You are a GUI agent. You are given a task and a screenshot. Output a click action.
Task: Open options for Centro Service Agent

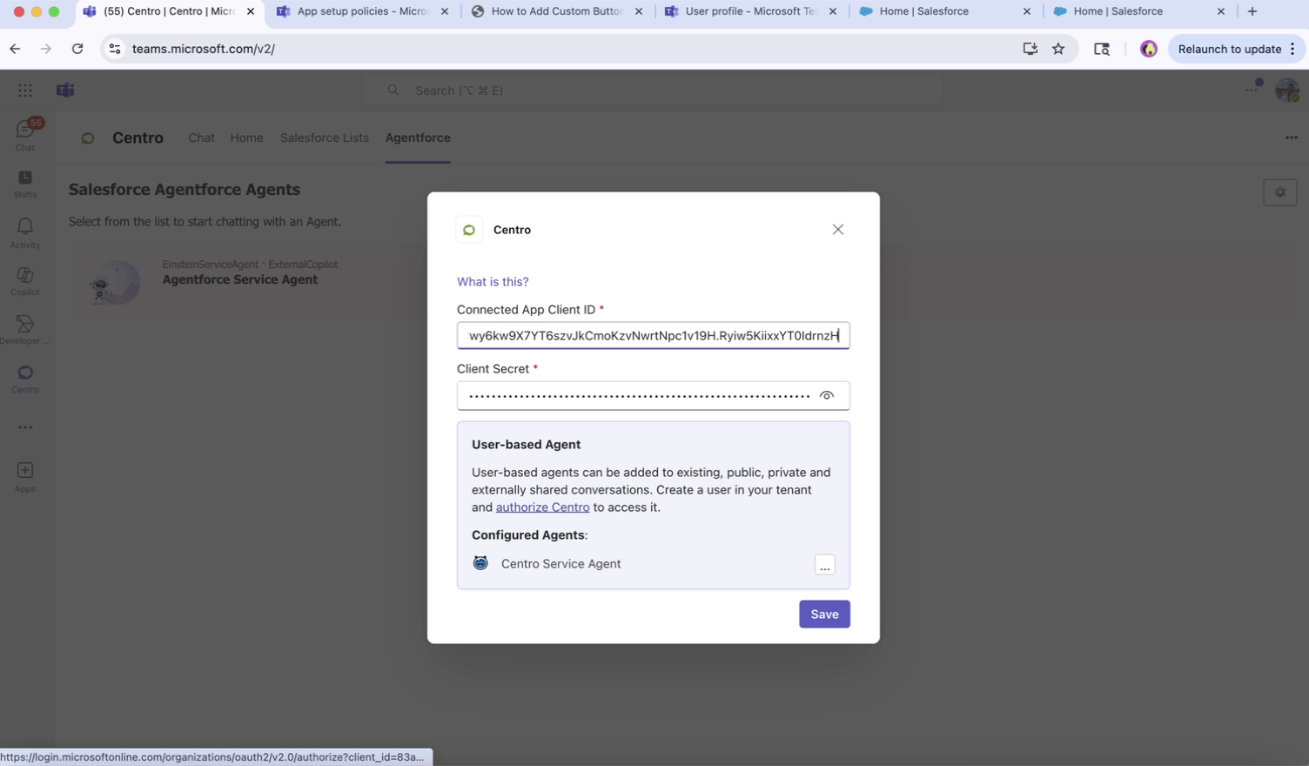pyautogui.click(x=824, y=565)
